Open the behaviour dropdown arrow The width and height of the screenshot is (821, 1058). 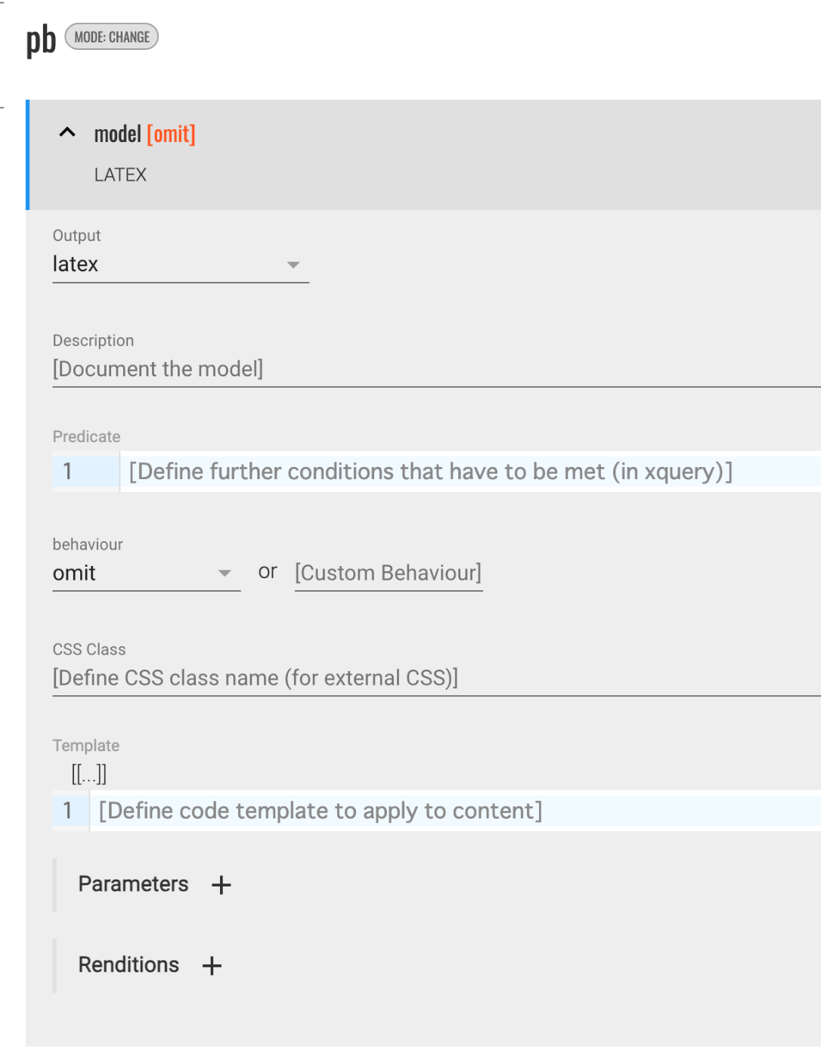coord(225,573)
